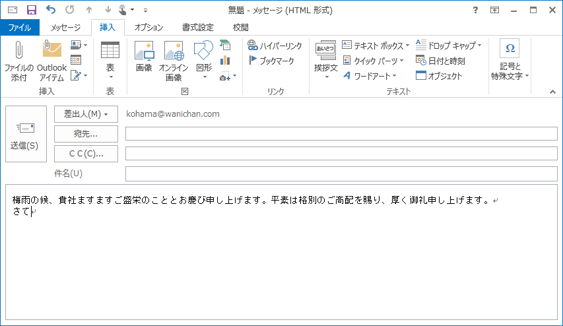Open the quick access toolbar customize dropdown
563x326 pixels.
pyautogui.click(x=145, y=11)
